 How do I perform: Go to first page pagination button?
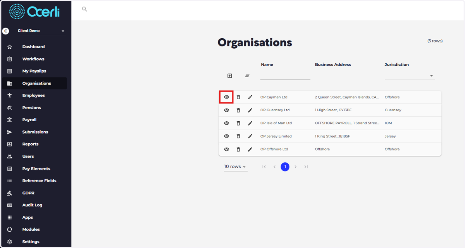click(264, 167)
